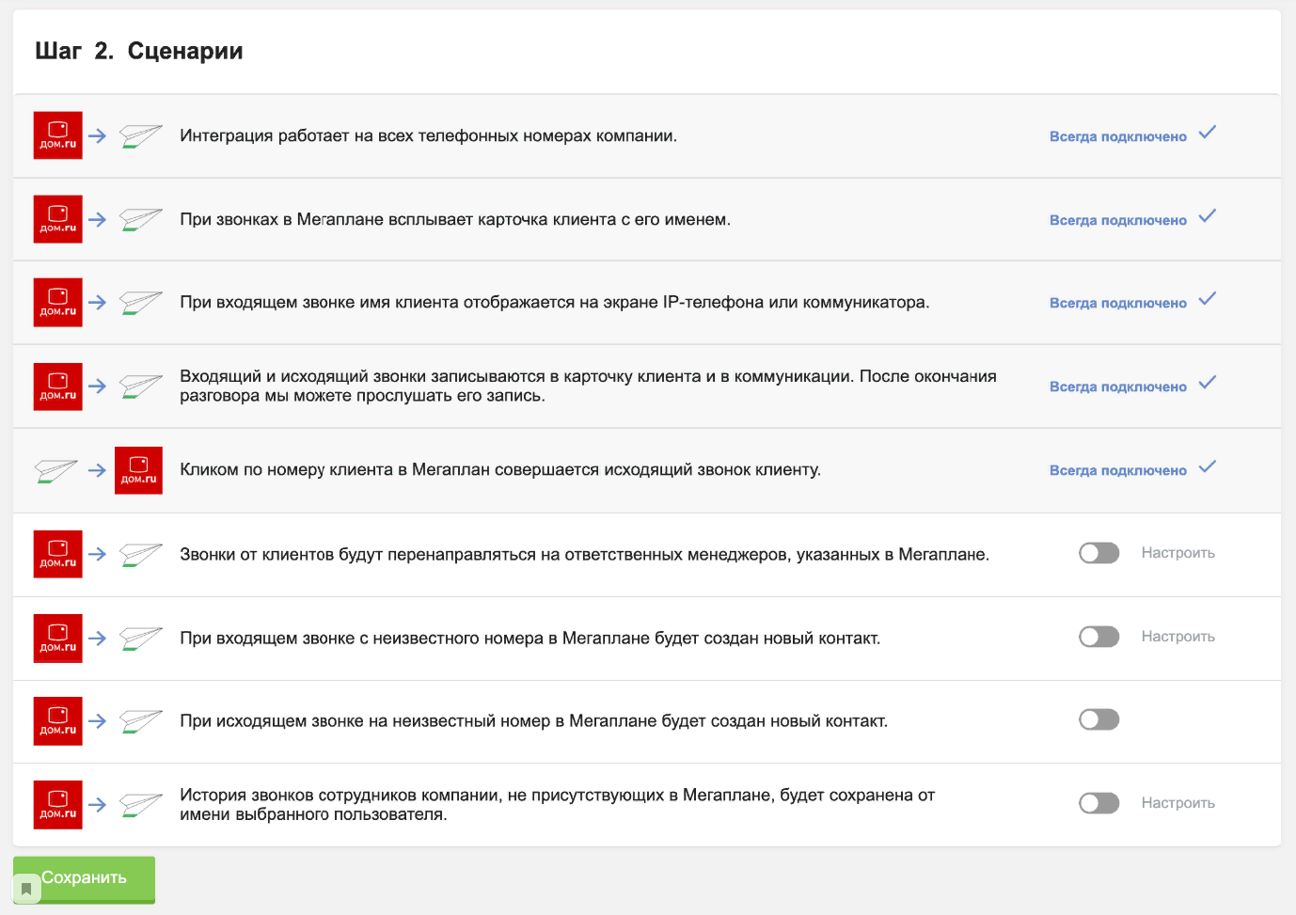This screenshot has height=915, width=1296.
Task: Click heading 'Шаг 2. Сценарии'
Action: click(x=139, y=51)
